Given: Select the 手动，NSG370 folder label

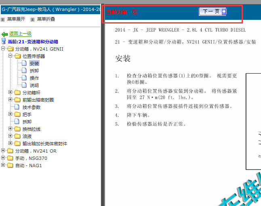Looking at the screenshot, I should pyautogui.click(x=31, y=158).
